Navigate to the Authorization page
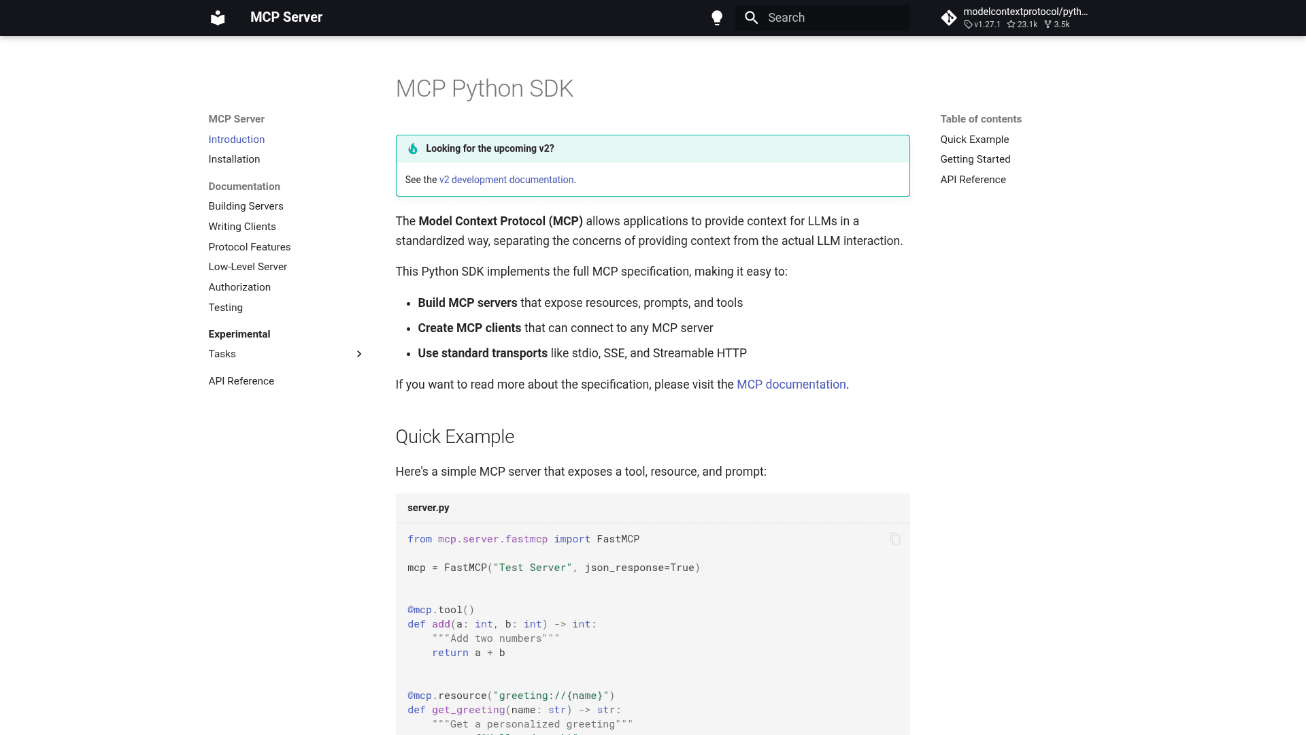 click(x=239, y=287)
